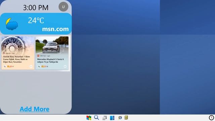215x121 pixels.
Task: Open the user profile avatar "U"
Action: (63, 7)
